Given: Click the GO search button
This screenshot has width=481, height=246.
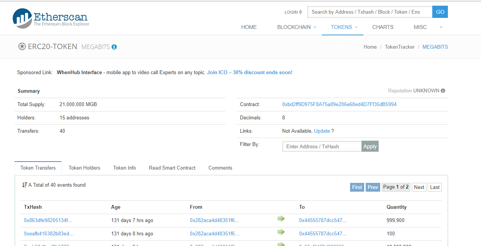Looking at the screenshot, I should pyautogui.click(x=440, y=12).
